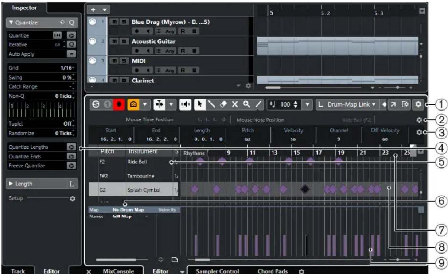Image resolution: width=448 pixels, height=274 pixels.
Task: Open dropdown next to velocity 100 field
Action: point(307,105)
